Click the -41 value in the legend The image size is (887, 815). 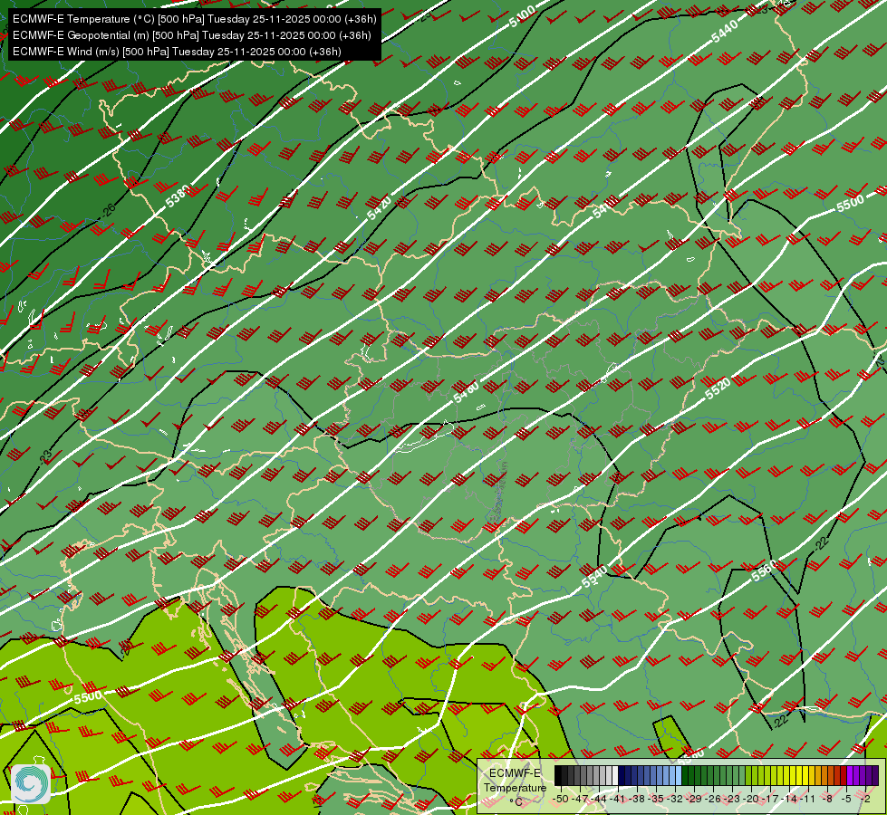(617, 799)
